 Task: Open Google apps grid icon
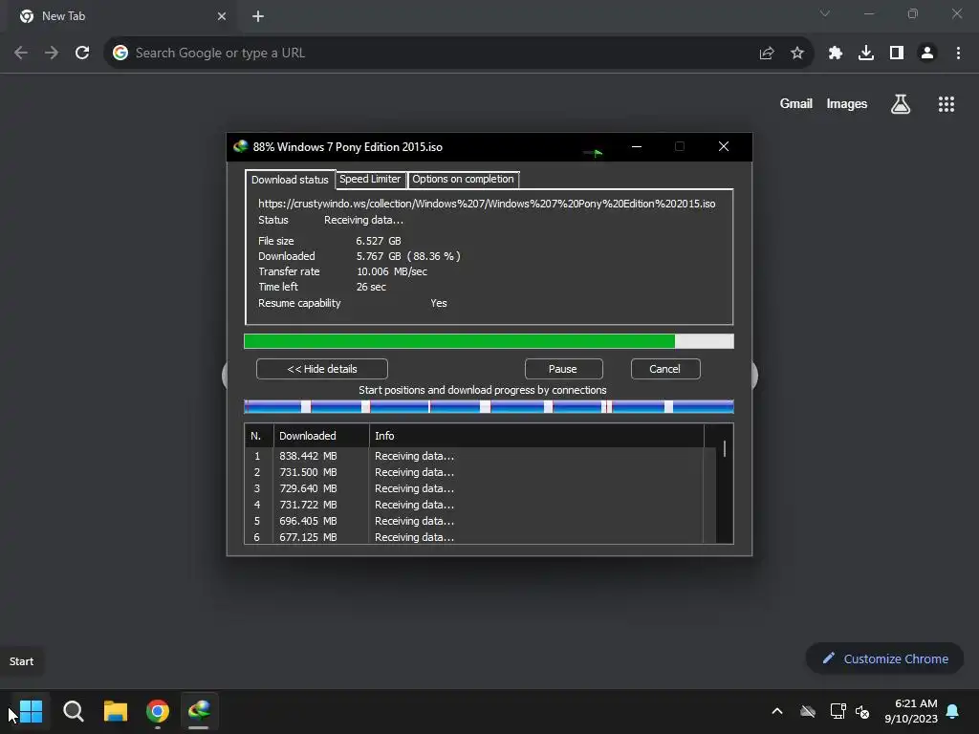(x=946, y=104)
